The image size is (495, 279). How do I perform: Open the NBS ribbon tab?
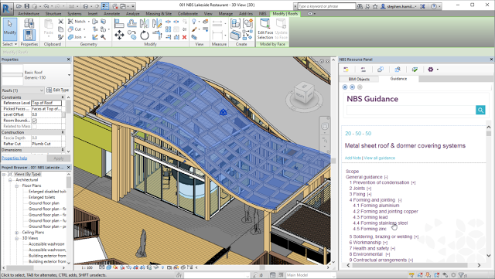[262, 14]
